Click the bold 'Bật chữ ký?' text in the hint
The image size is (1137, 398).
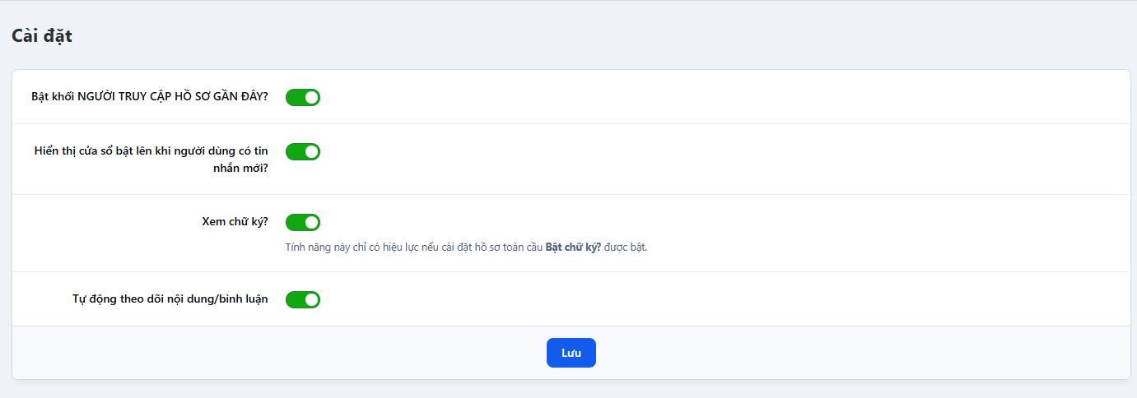click(x=573, y=248)
